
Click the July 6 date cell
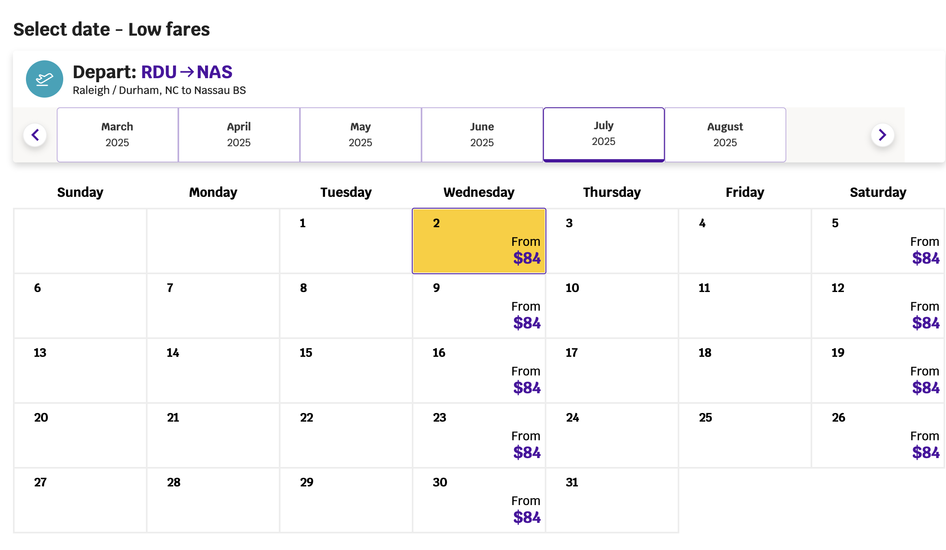[80, 306]
